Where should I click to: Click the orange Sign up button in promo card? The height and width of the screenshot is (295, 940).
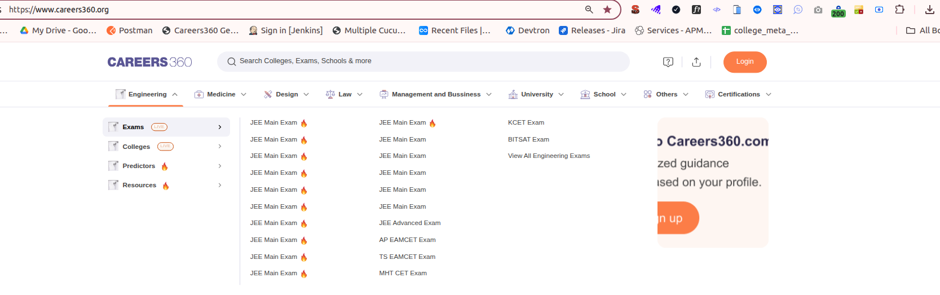[x=678, y=218]
